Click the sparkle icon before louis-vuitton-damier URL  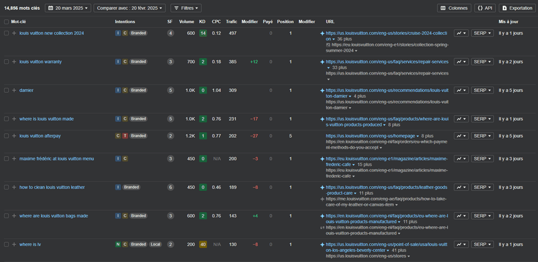[x=322, y=91]
